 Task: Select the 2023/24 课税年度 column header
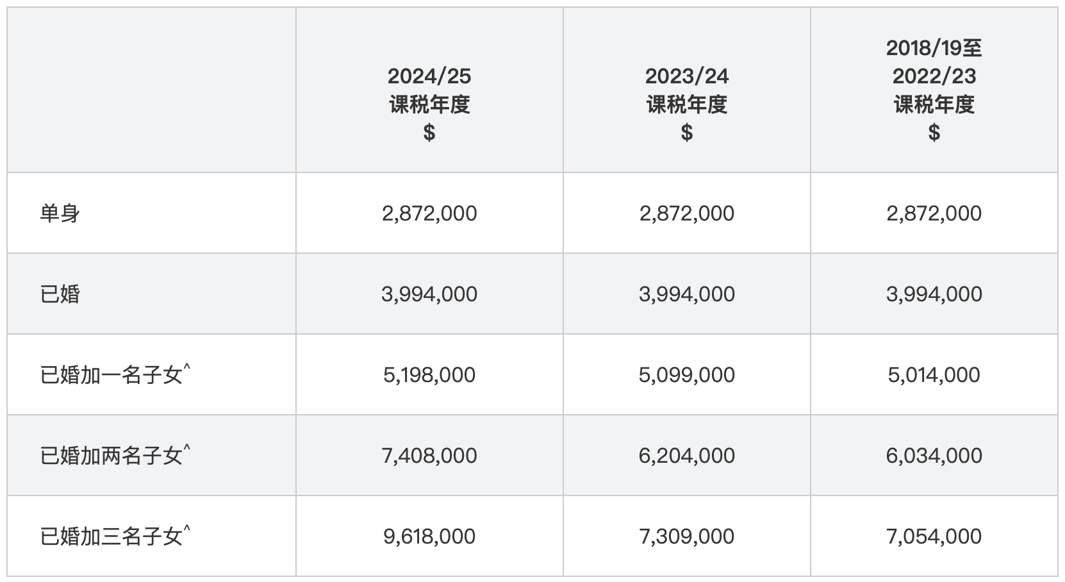click(687, 104)
